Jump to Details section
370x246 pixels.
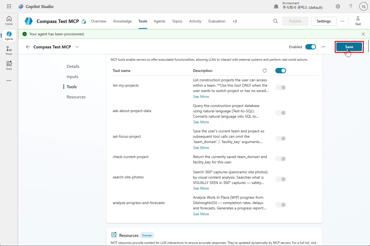(73, 66)
